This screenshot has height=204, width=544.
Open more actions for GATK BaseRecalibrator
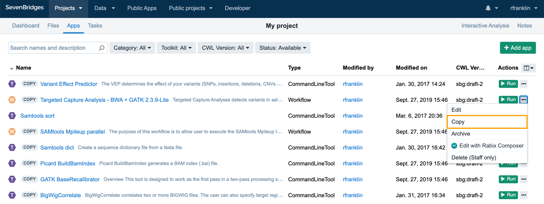pos(524,179)
